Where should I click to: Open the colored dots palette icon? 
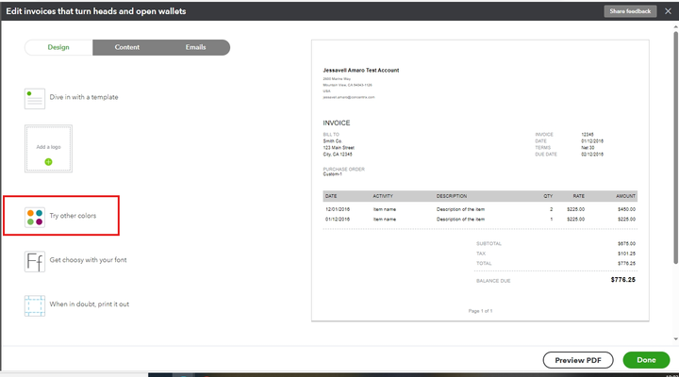(x=35, y=218)
